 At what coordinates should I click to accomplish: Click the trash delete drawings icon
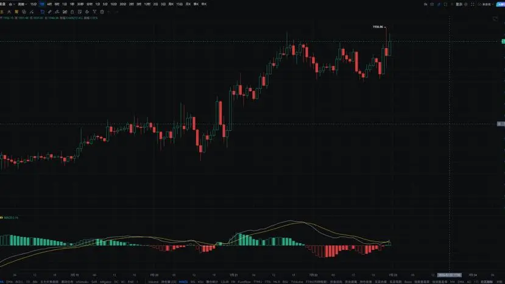click(x=102, y=12)
